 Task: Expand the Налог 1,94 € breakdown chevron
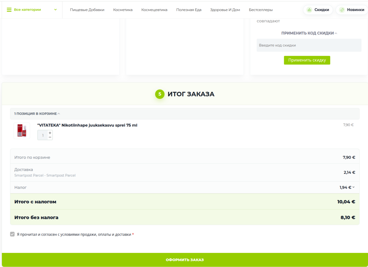pos(354,187)
